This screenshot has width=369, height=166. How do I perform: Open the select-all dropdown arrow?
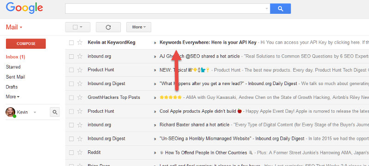[81, 27]
